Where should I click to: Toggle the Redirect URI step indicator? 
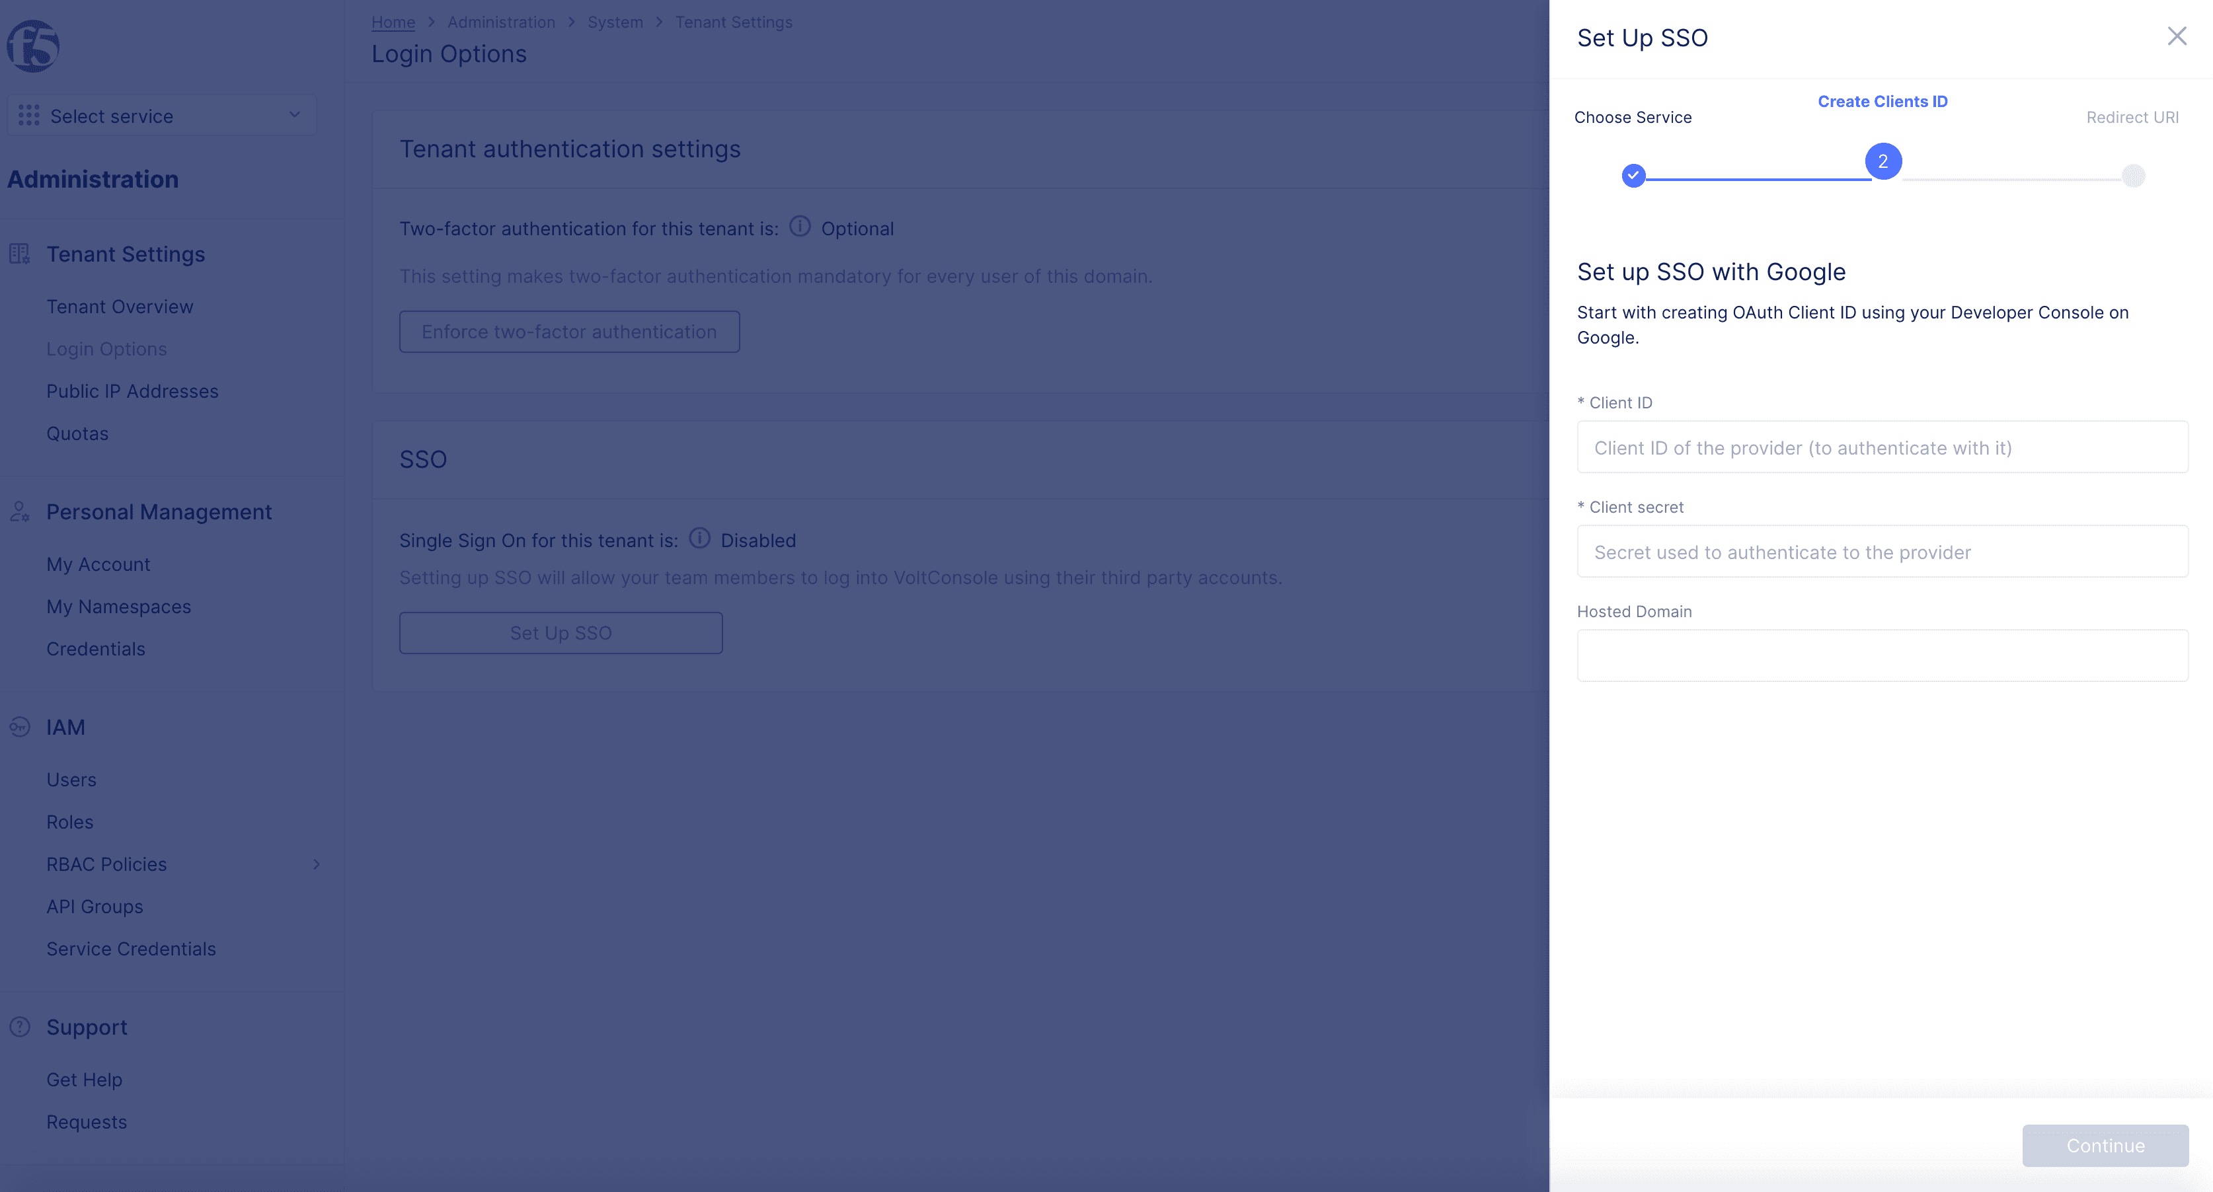(x=2132, y=174)
